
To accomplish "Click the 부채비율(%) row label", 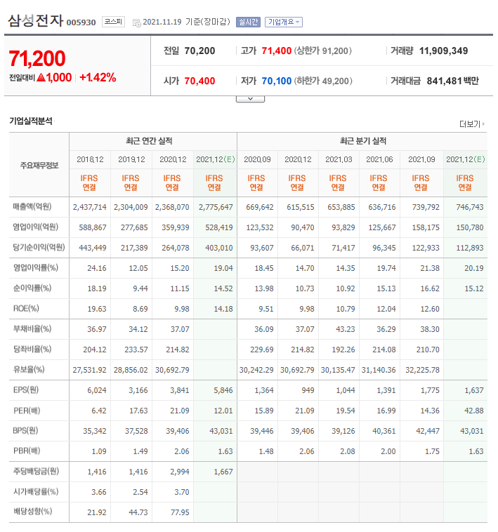I will pyautogui.click(x=32, y=328).
